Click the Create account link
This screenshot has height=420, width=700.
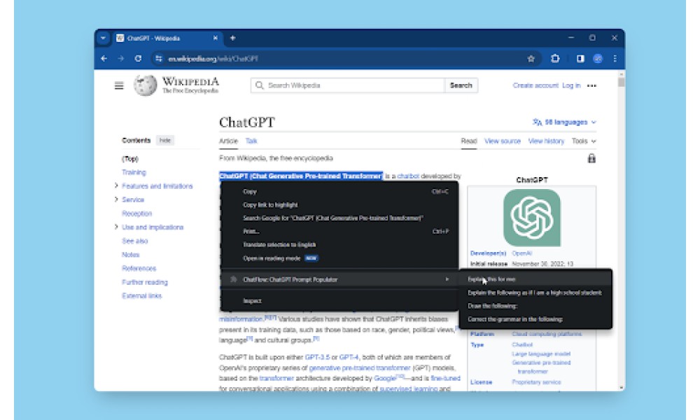point(535,85)
